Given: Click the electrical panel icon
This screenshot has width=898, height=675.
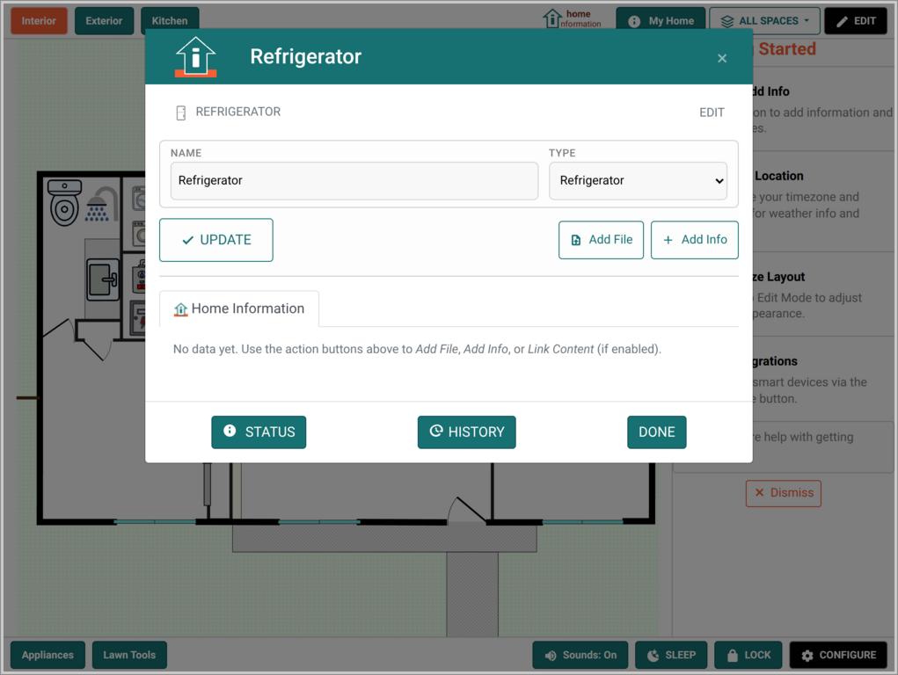Looking at the screenshot, I should (x=139, y=318).
